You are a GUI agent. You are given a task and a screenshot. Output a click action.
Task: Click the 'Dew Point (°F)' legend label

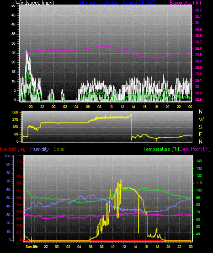tap(195, 149)
